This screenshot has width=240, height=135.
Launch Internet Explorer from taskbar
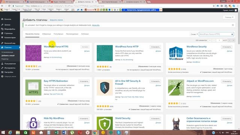pyautogui.click(x=10, y=132)
